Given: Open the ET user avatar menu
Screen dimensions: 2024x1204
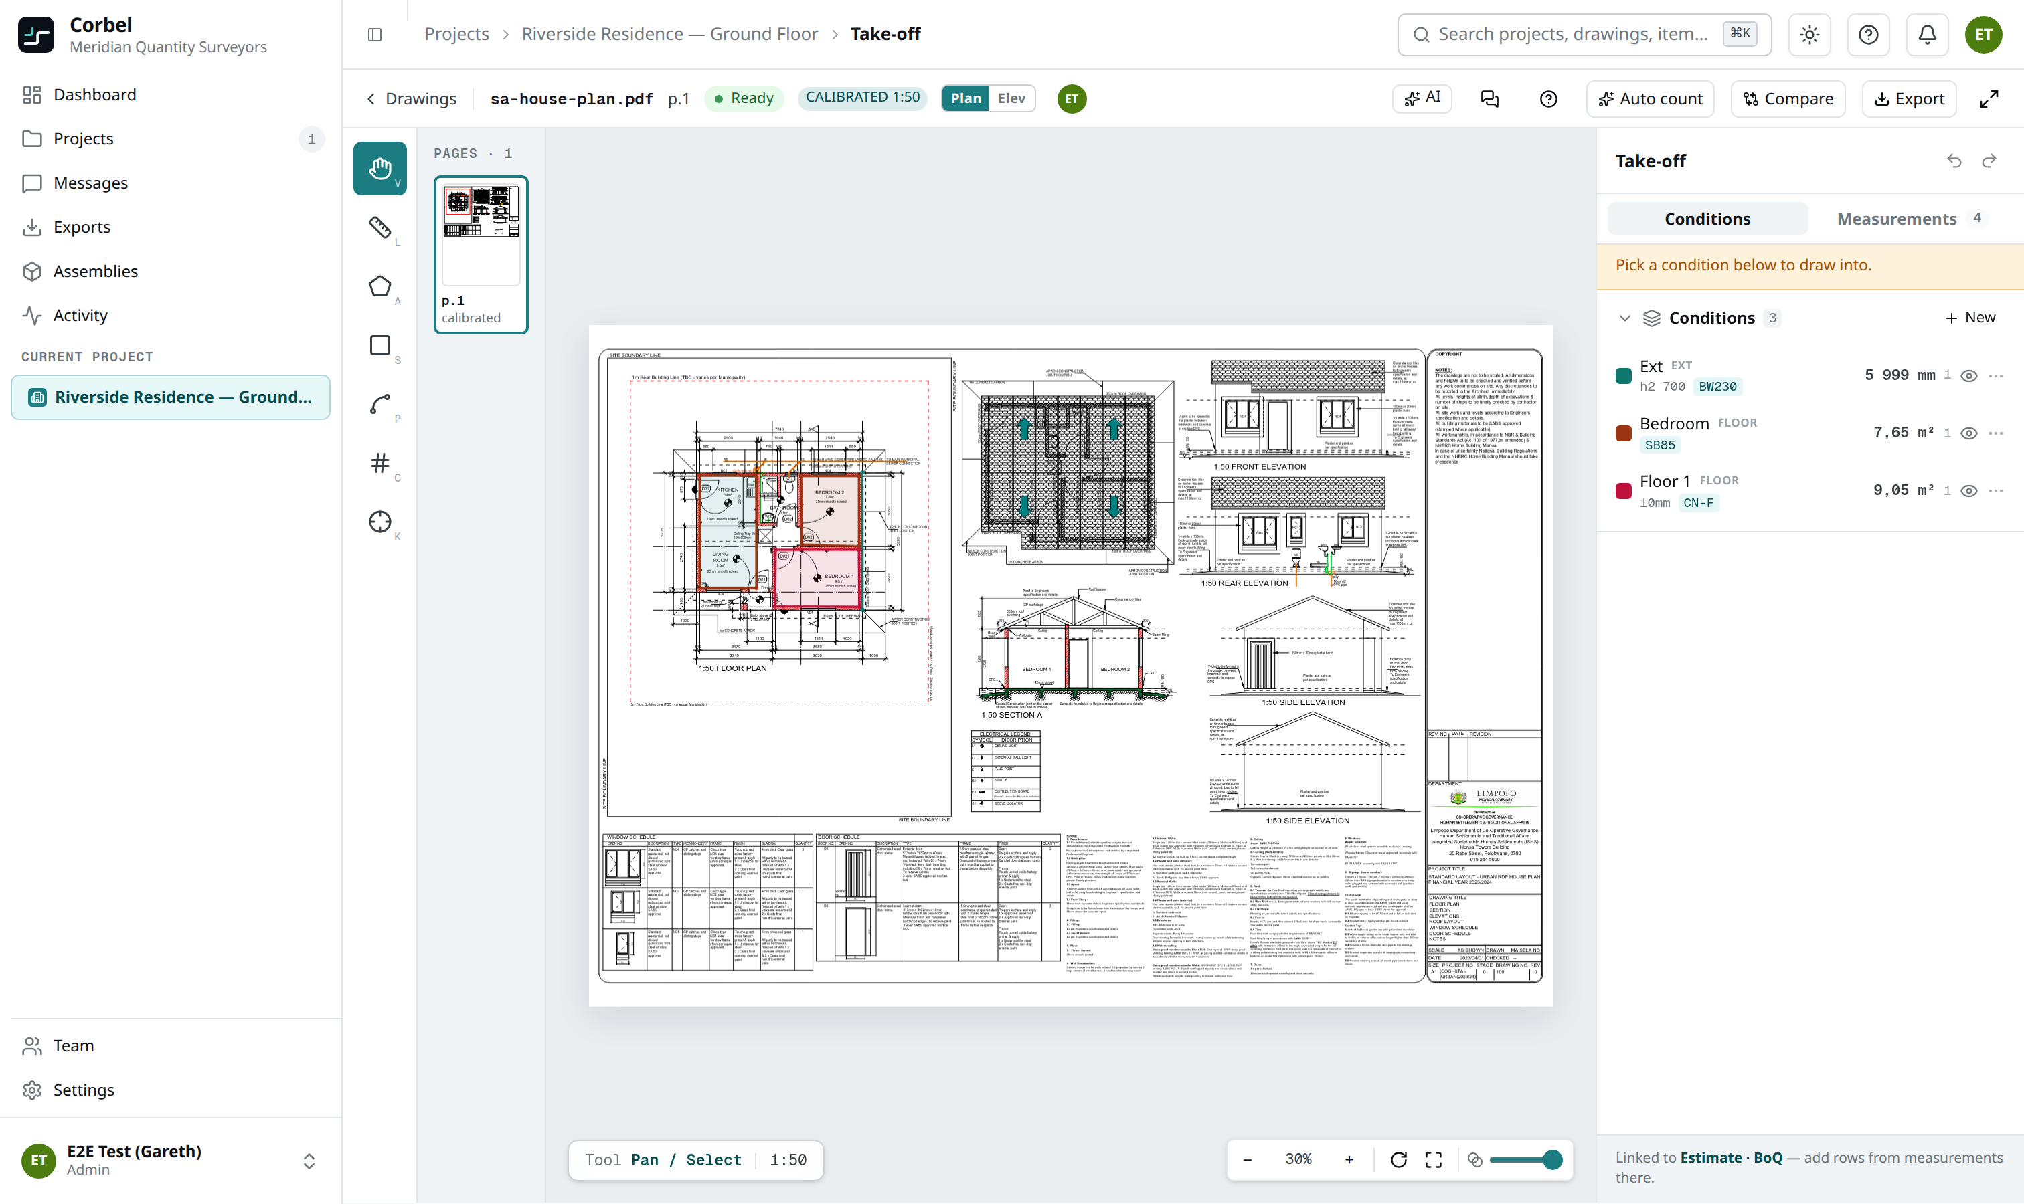Looking at the screenshot, I should click(x=1983, y=35).
